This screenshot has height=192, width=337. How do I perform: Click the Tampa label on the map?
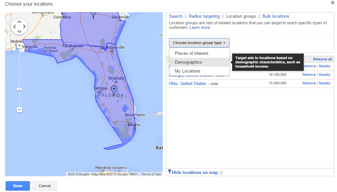click(x=100, y=88)
